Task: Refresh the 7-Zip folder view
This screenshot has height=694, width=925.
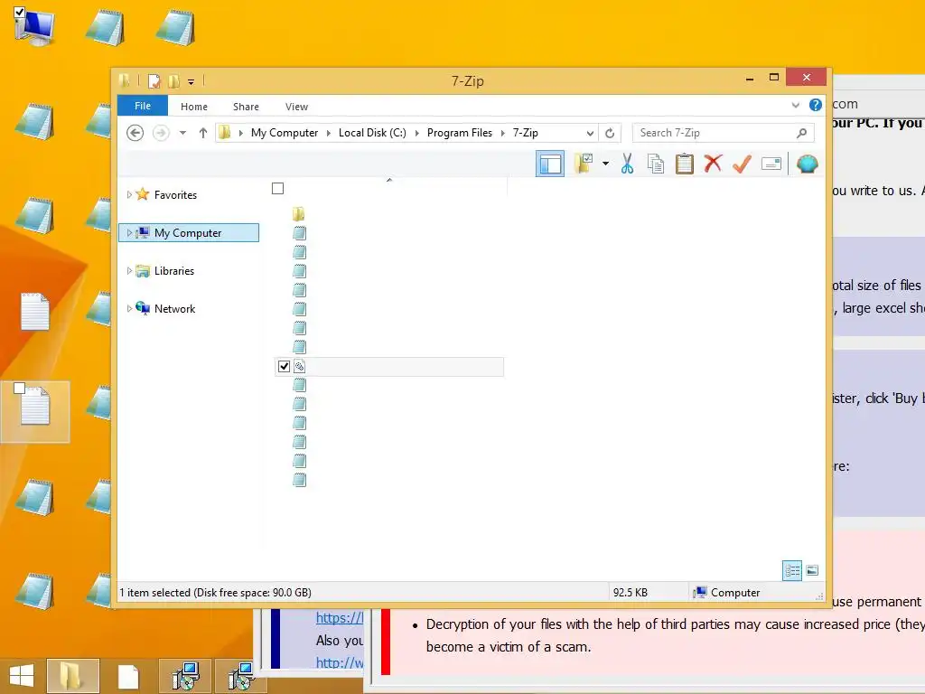Action: coord(610,134)
